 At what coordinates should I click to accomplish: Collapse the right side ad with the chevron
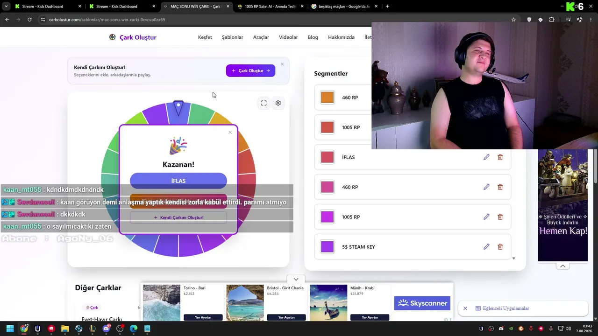click(x=562, y=266)
